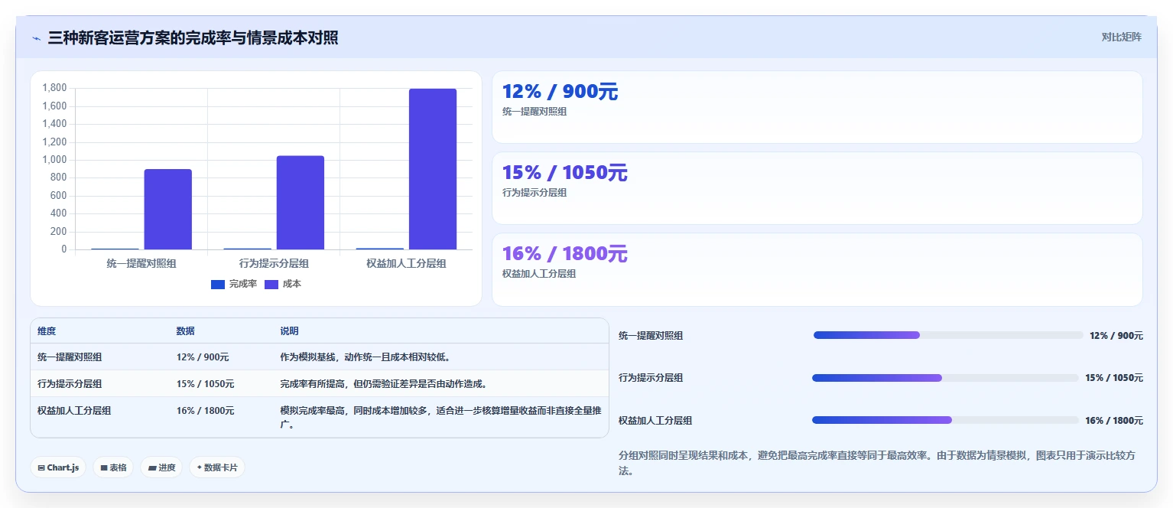Click the 行为提示分层组 label under the chart axis
Screen dimensions: 1173x508
(x=274, y=263)
